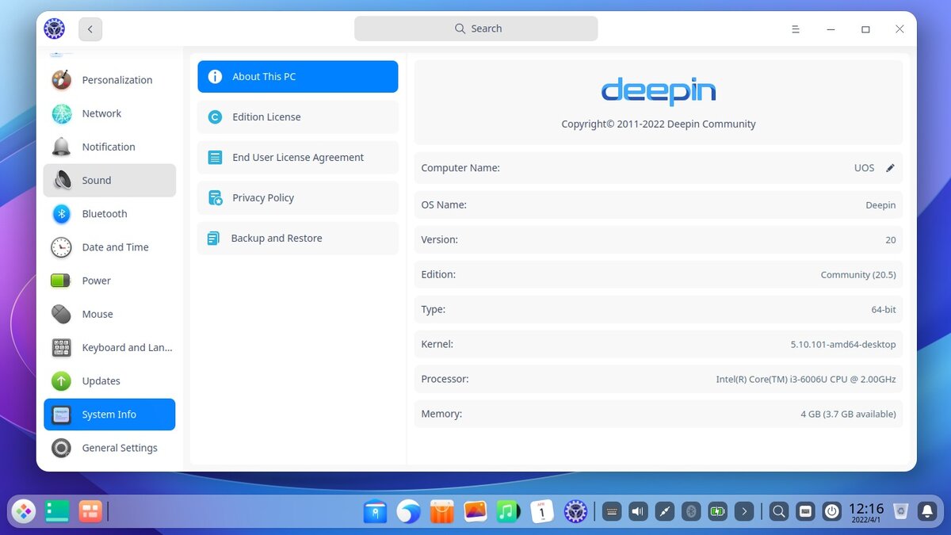Click the Copyright 2011-2022 Deepin Community text
Screen dimensions: 951x535
[x=659, y=124]
